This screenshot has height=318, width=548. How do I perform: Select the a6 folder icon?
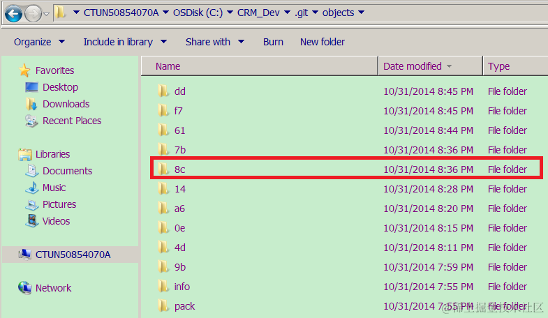(x=163, y=209)
